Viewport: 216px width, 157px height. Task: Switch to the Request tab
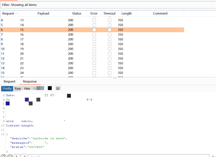pyautogui.click(x=9, y=81)
